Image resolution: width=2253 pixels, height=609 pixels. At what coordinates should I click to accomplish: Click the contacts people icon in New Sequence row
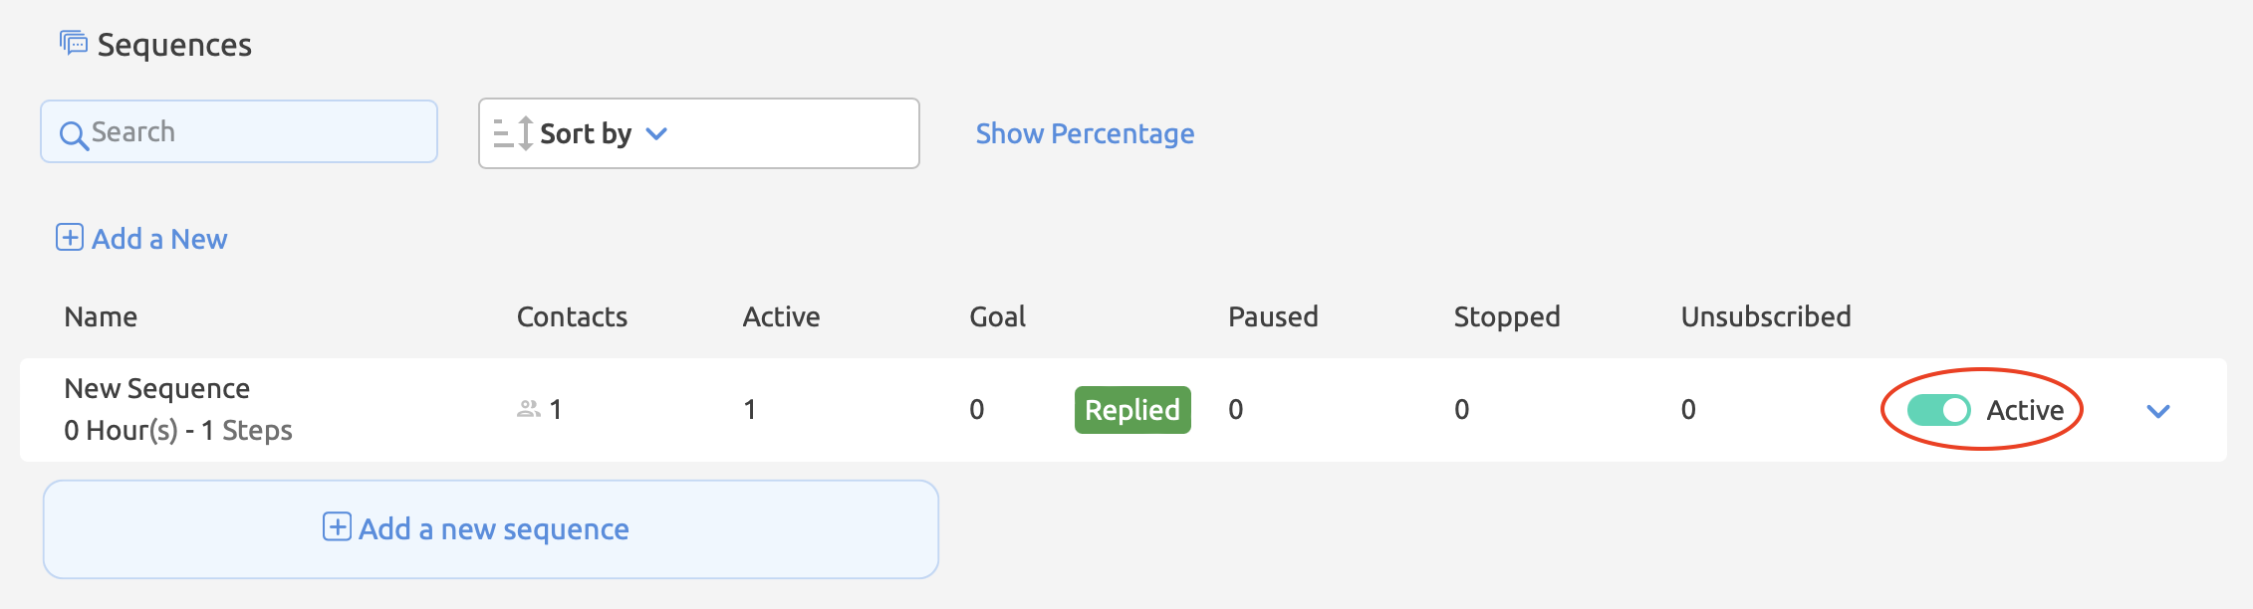[x=529, y=409]
